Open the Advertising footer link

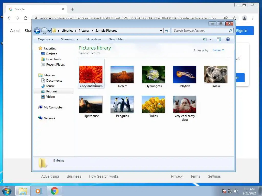[50, 176]
